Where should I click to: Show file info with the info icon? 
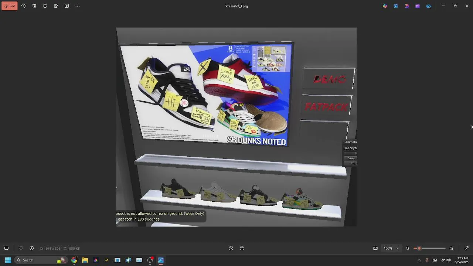[x=31, y=248]
